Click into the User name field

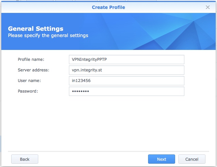tap(126, 81)
